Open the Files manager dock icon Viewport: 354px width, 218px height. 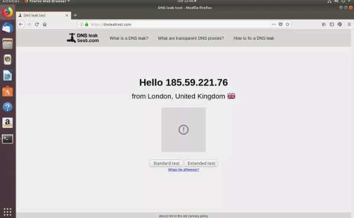pos(8,44)
